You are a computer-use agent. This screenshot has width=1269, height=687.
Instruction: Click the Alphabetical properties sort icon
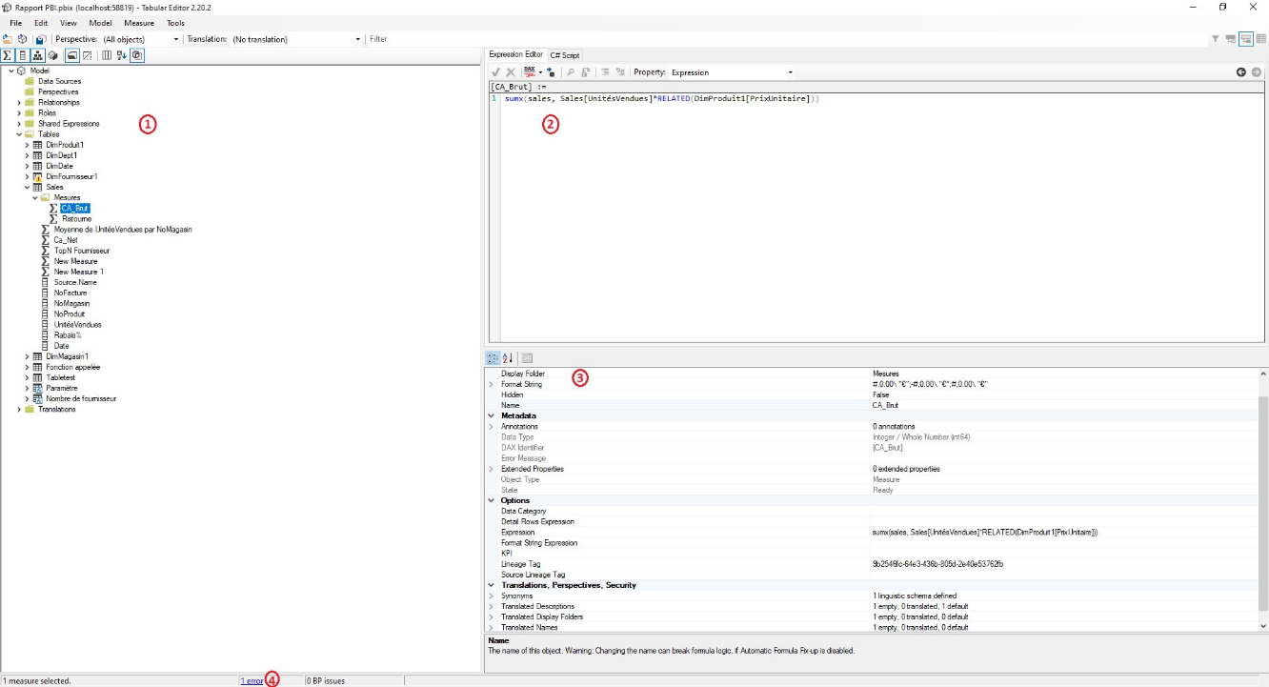[x=508, y=358]
